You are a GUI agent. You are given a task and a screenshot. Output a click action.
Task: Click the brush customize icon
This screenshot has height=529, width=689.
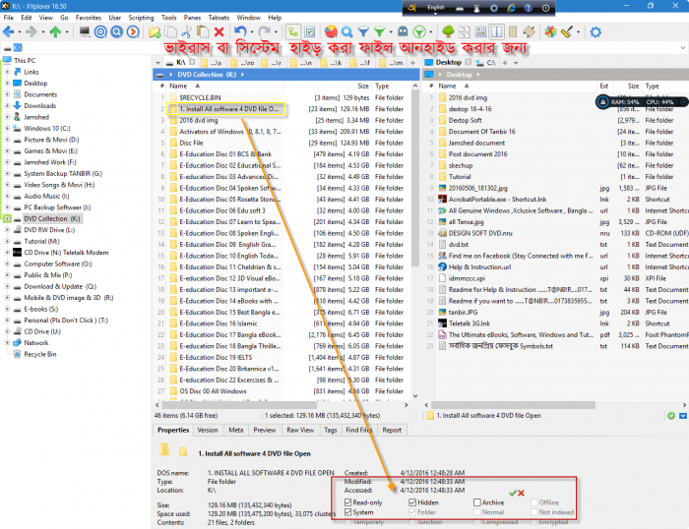567,31
